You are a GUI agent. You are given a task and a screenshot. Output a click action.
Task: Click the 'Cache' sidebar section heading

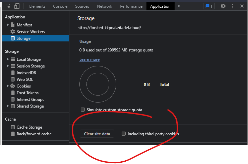(x=10, y=119)
